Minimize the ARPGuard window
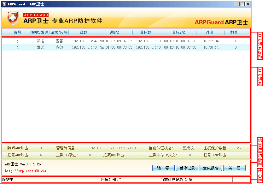 coord(237,4)
